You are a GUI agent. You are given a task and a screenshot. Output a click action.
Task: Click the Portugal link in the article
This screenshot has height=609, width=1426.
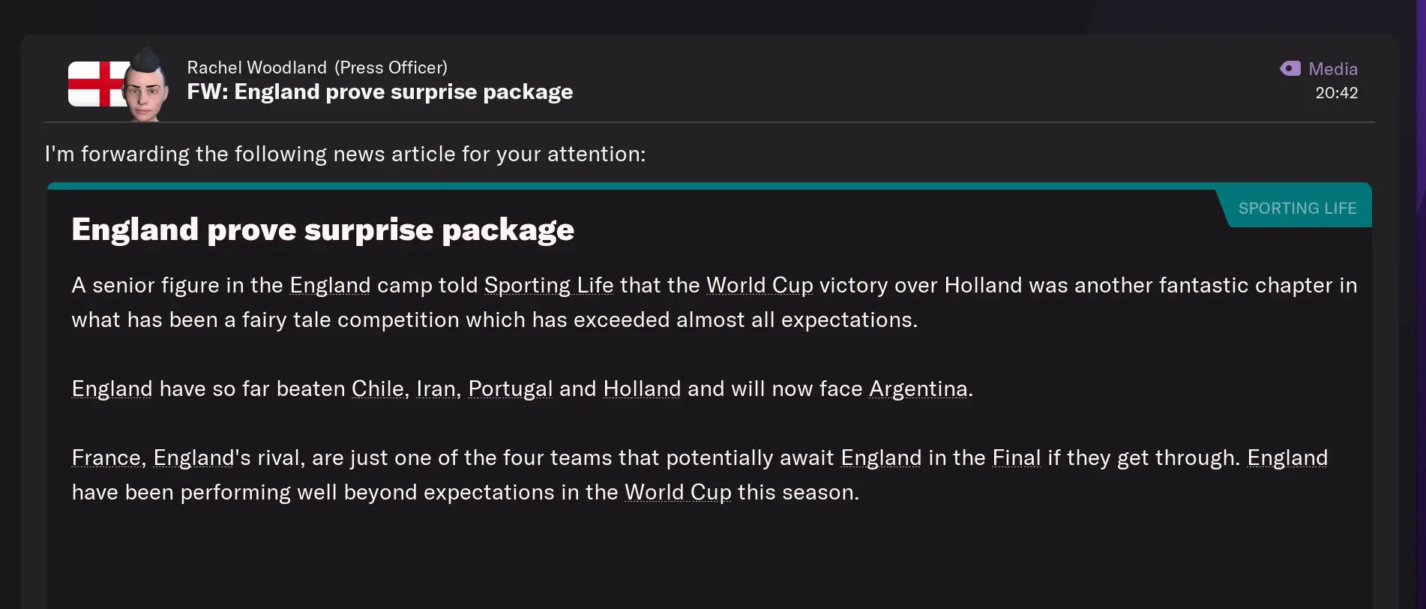click(x=511, y=388)
